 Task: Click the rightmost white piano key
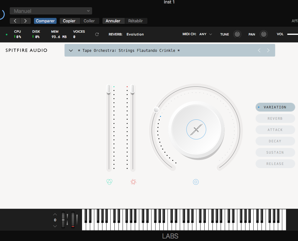[x=284, y=227]
